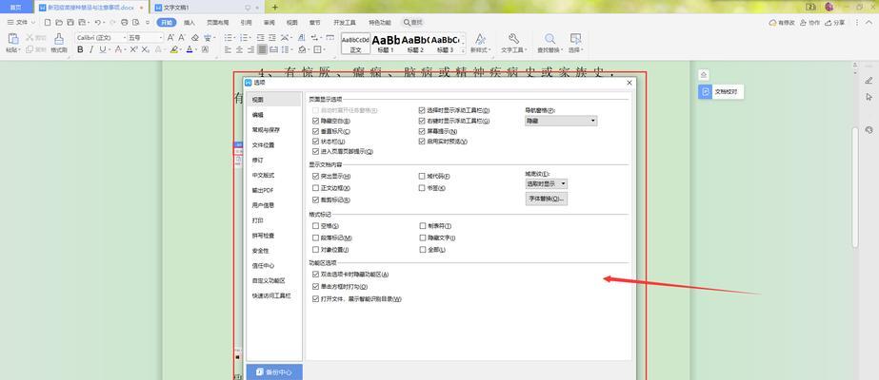Screen dimensions: 879x380
Task: Select 编辑 category in options list
Action: (x=273, y=115)
